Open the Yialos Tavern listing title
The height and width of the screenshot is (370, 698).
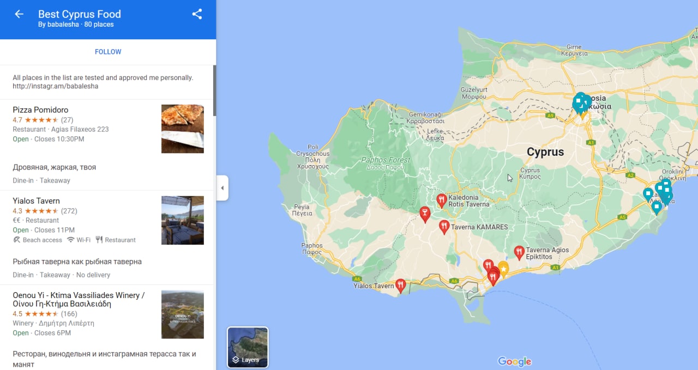36,201
